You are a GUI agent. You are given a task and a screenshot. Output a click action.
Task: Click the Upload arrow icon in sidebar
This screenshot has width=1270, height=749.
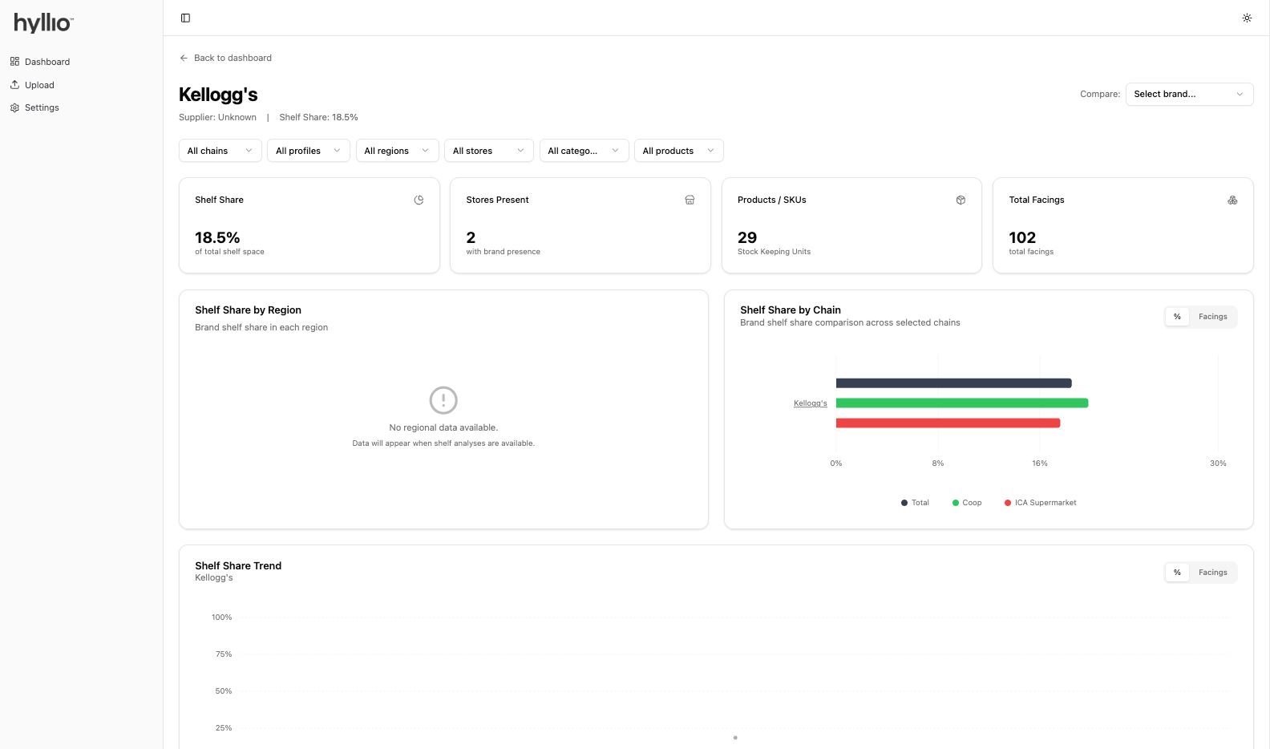14,85
